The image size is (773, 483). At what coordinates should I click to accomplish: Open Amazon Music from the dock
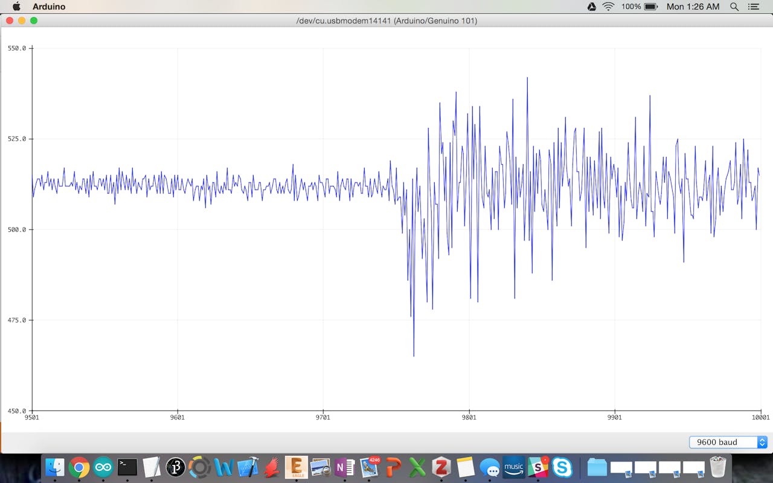tap(514, 467)
